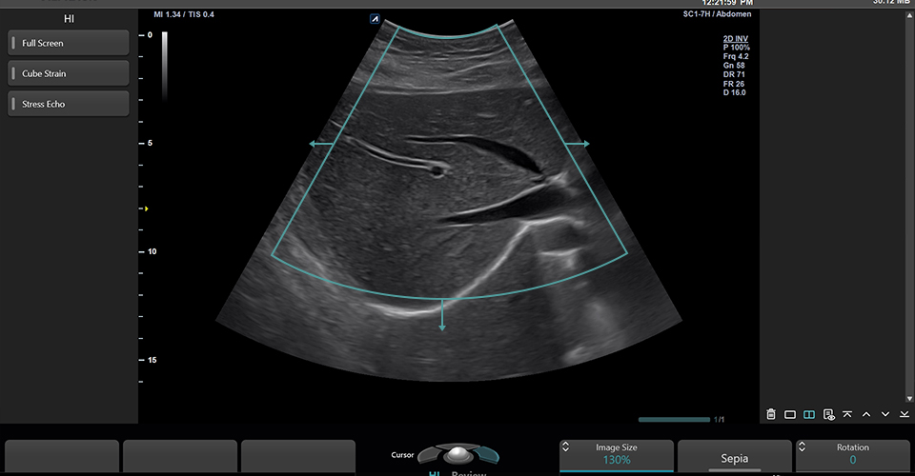The image size is (915, 476).
Task: Enable Cube Strain mode
Action: click(68, 73)
